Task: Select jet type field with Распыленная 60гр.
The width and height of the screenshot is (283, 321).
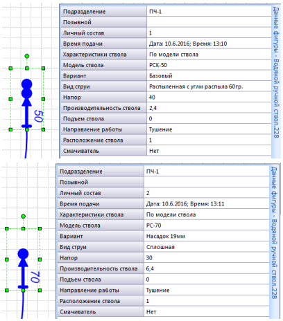Action: pyautogui.click(x=209, y=86)
